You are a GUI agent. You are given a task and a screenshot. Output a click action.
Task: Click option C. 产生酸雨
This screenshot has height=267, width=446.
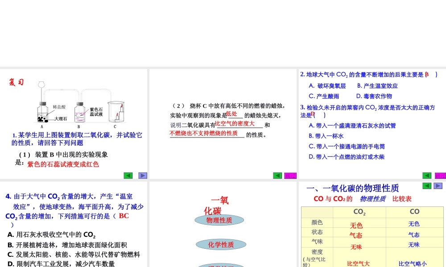[x=324, y=96]
